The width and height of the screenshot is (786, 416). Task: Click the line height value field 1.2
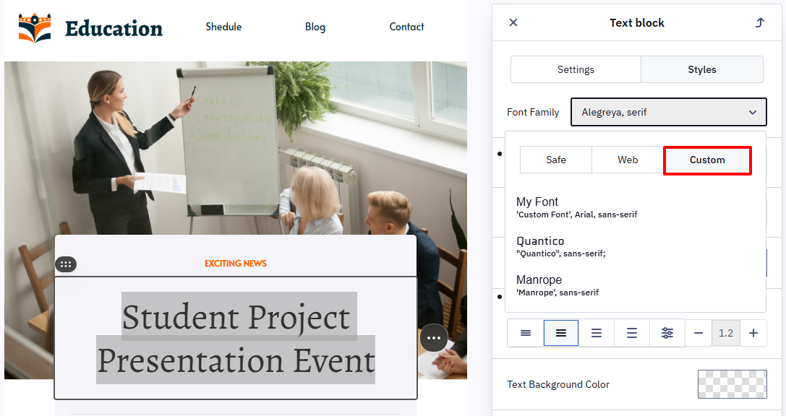coord(726,333)
